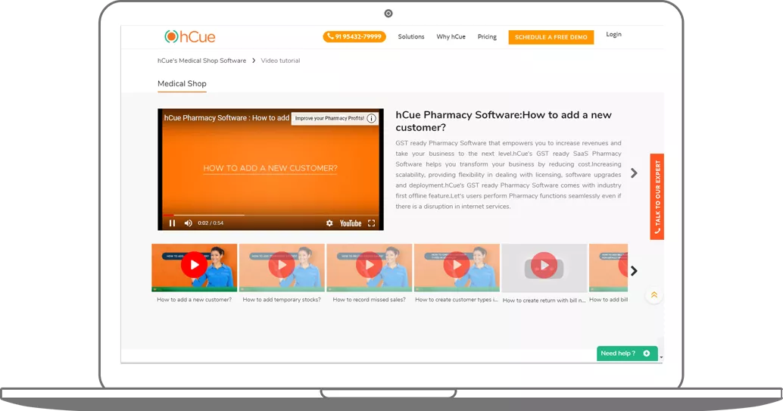The width and height of the screenshot is (783, 411).
Task: Open the Improve your Pharmacy Profits card
Action: [335, 118]
